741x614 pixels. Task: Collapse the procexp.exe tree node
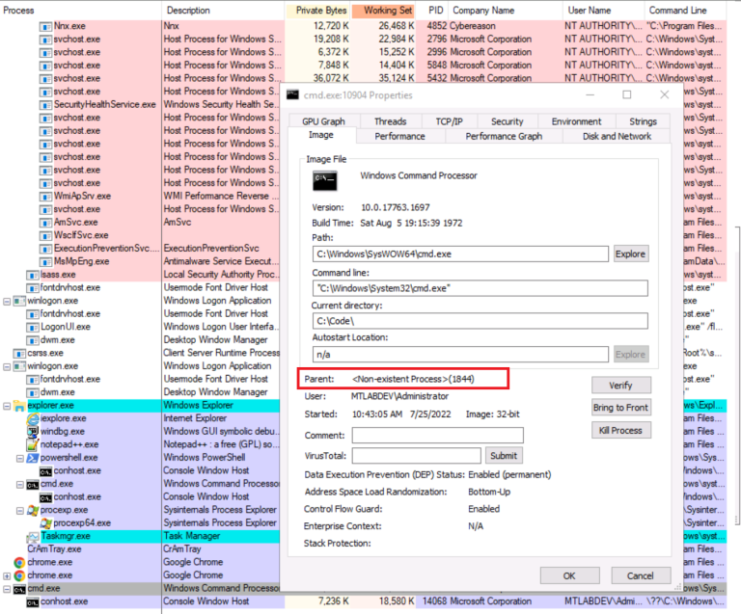[19, 510]
